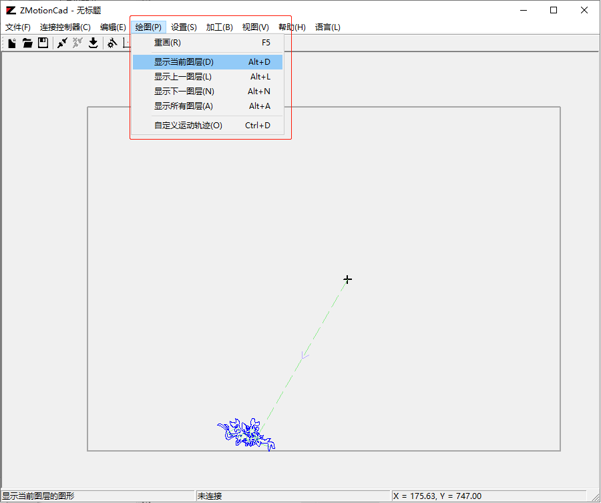Save with the floppy disk icon
The width and height of the screenshot is (601, 503).
pyautogui.click(x=43, y=43)
